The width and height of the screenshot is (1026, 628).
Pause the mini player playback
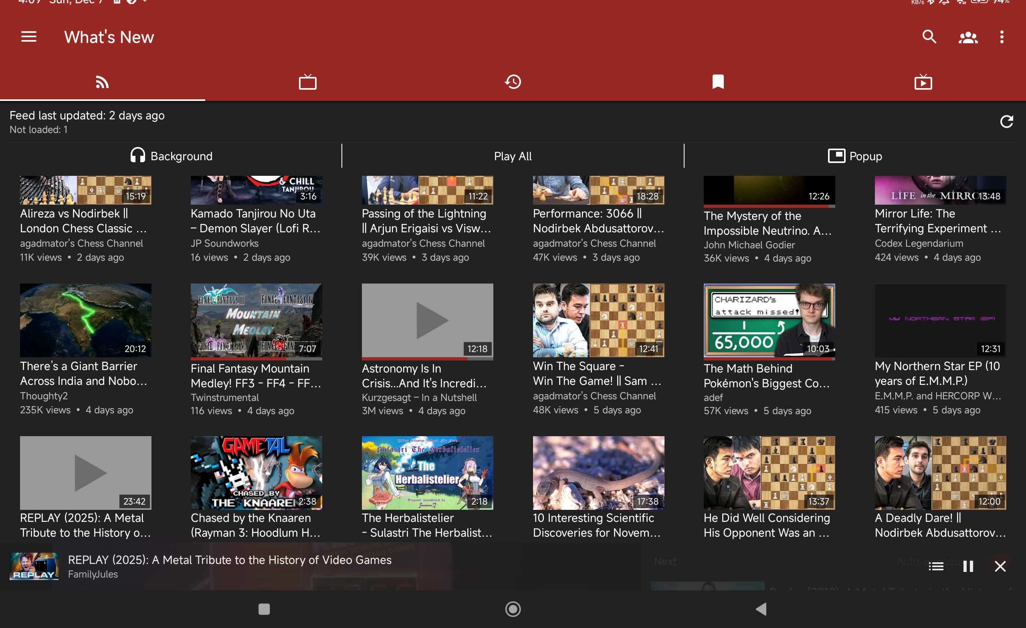(968, 566)
